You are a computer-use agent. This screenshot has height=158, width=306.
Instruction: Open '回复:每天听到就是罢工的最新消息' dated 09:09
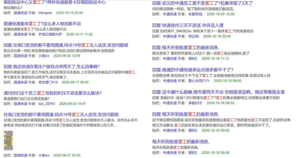[186, 114]
